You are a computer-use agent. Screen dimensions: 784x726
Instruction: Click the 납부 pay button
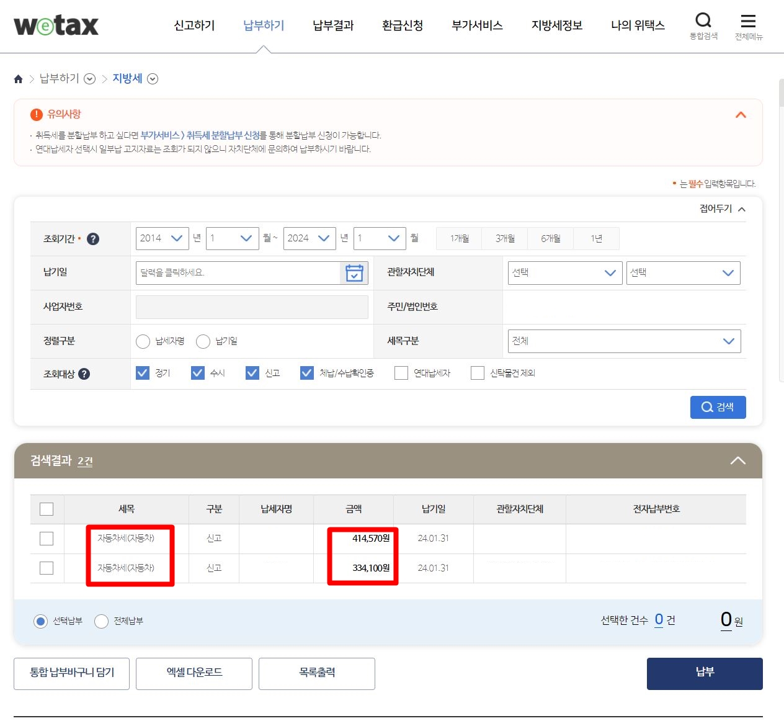705,673
